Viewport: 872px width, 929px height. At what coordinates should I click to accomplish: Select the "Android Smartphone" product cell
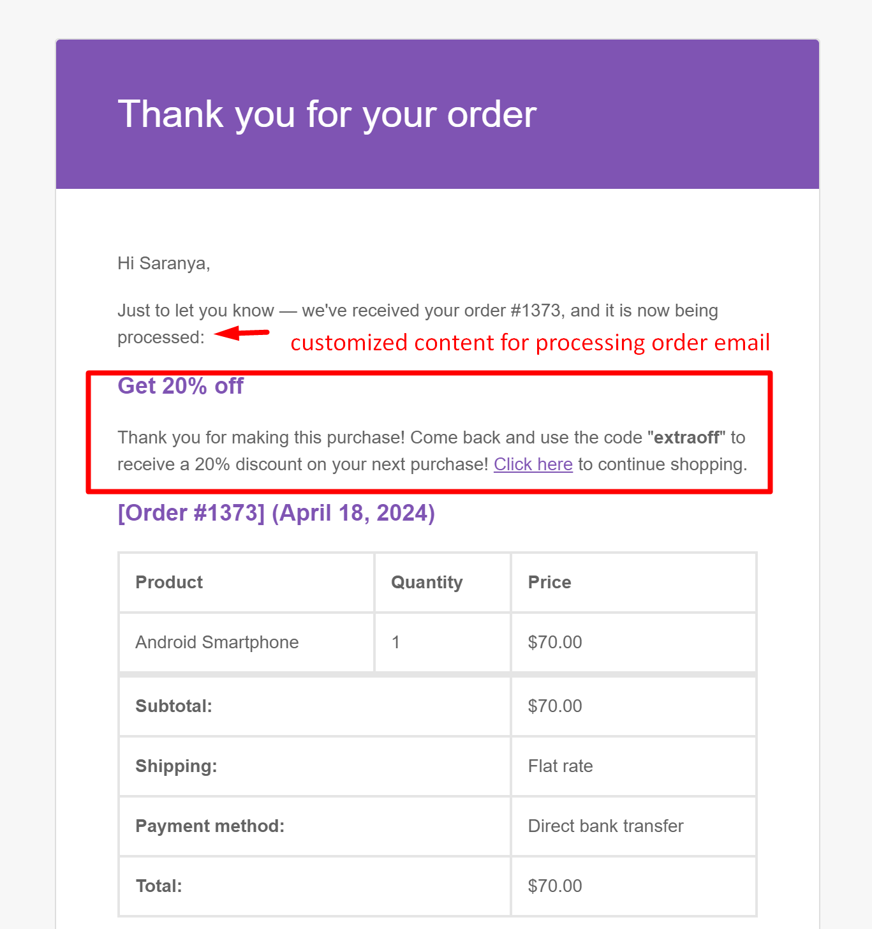tap(217, 643)
